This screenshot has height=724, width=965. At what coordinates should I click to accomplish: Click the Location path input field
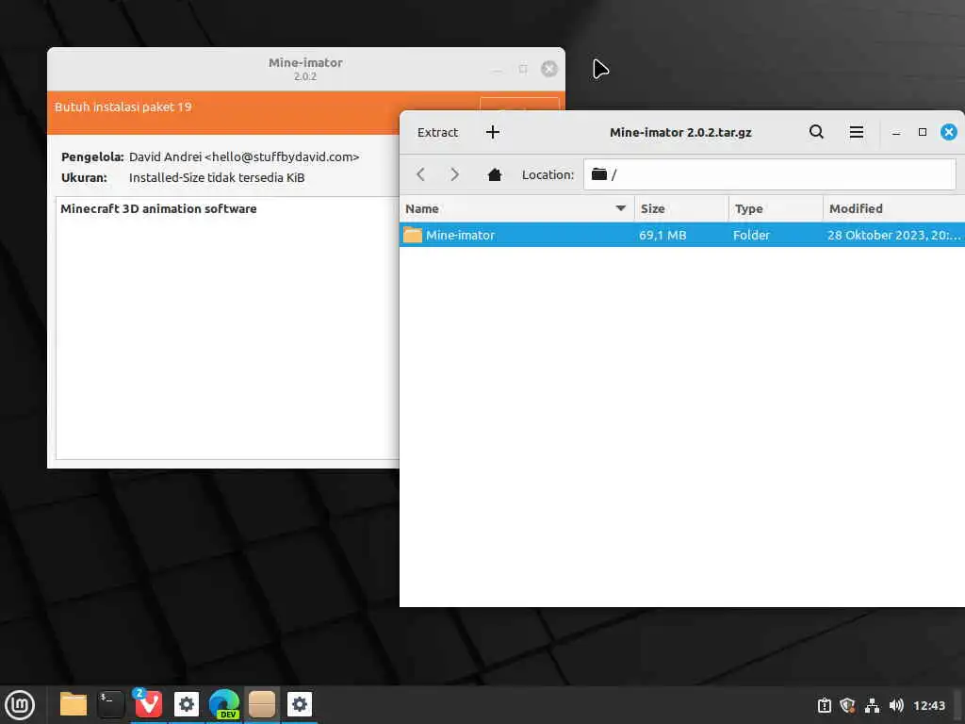click(769, 174)
